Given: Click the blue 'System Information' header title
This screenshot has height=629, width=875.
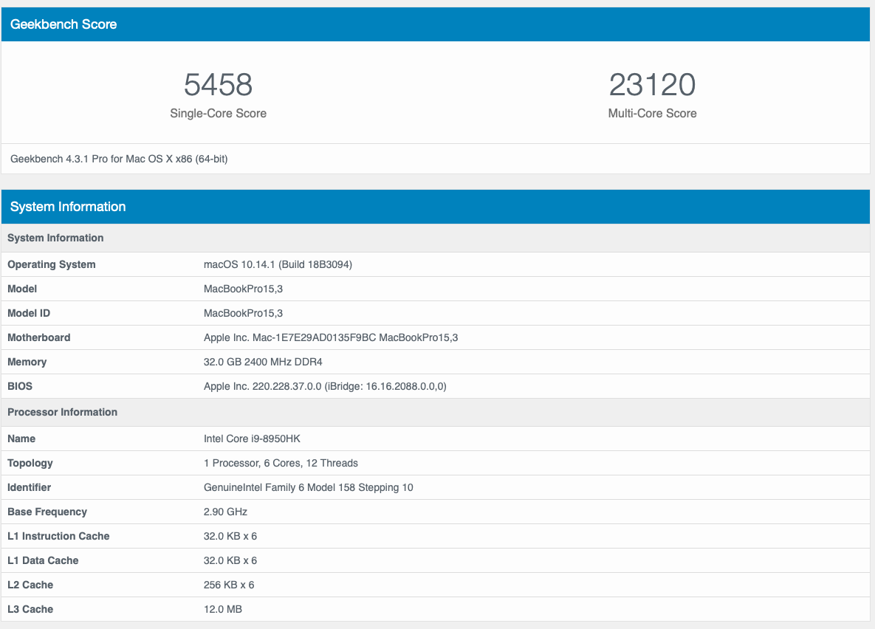Looking at the screenshot, I should 68,207.
